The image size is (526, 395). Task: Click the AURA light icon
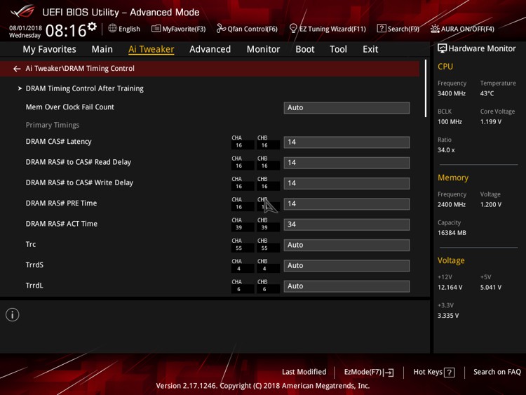tap(435, 29)
